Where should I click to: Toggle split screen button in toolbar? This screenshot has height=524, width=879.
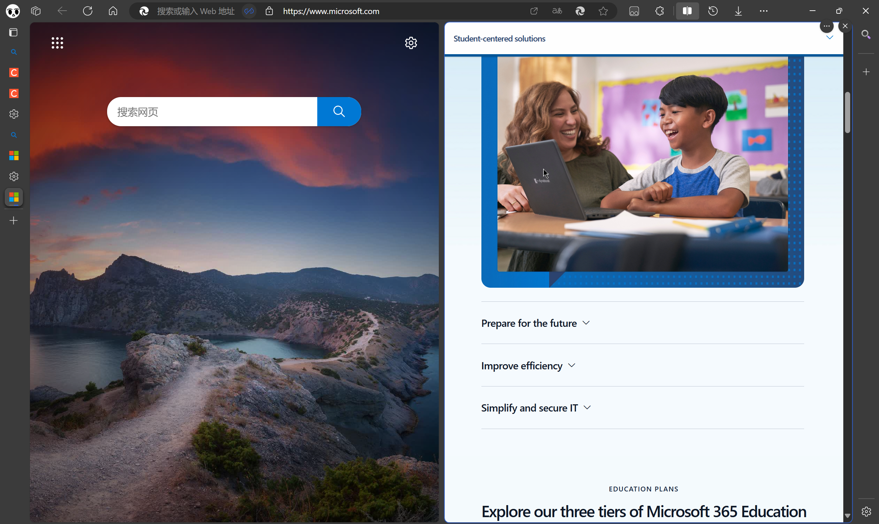[x=687, y=11]
